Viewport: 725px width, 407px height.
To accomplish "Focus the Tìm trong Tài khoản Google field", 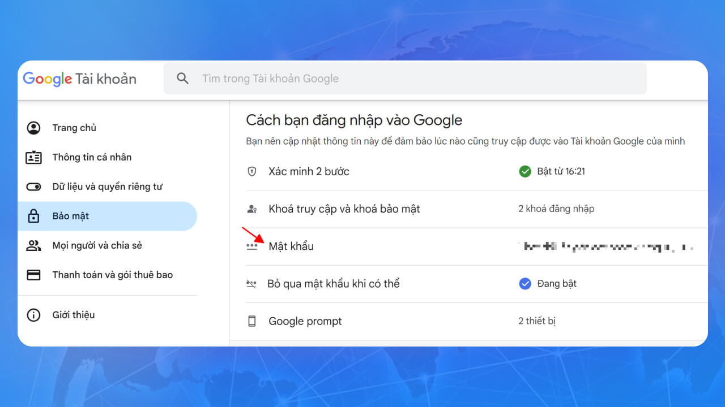I will [x=405, y=79].
